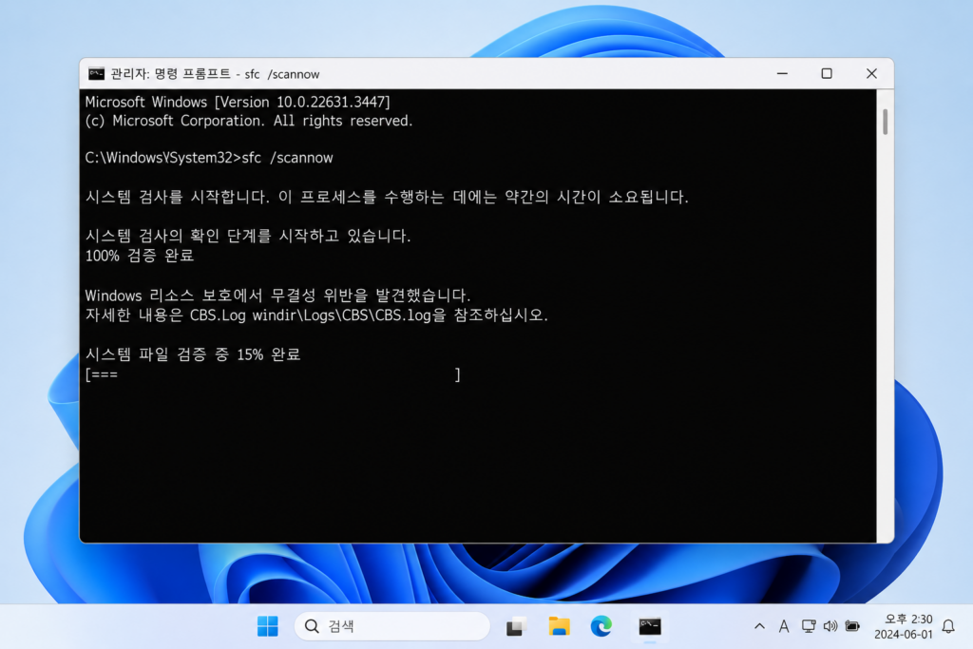Screen dimensions: 973x649
Task: Launch File Explorer from the taskbar
Action: coord(559,626)
